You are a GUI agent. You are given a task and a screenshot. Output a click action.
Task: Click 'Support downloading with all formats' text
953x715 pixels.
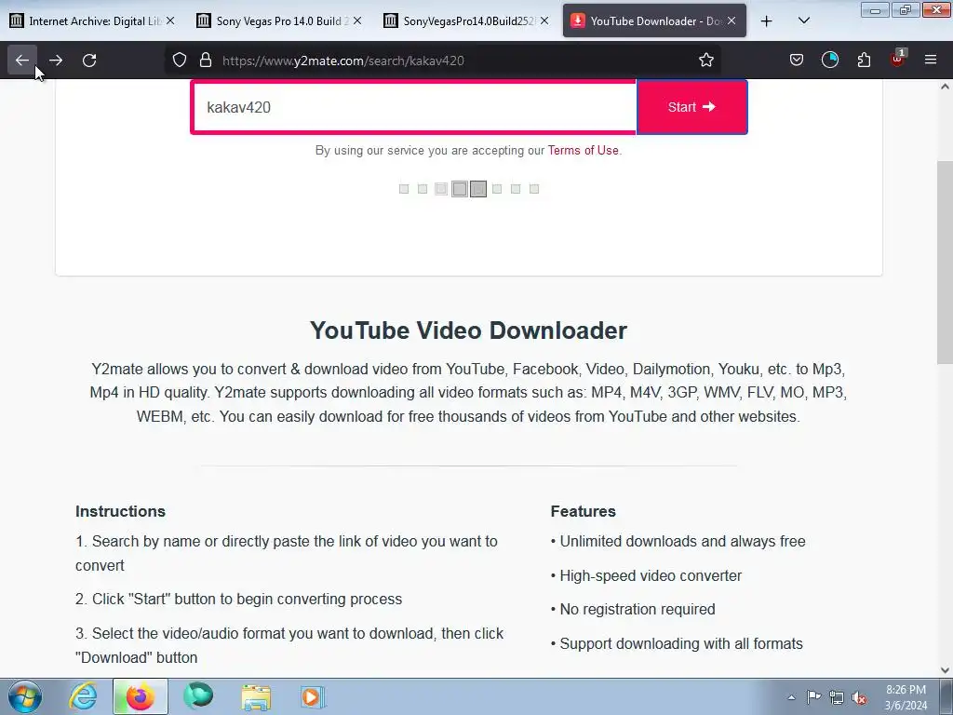[x=681, y=643]
